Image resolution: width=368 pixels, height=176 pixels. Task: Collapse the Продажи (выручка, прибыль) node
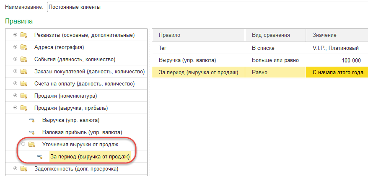click(16, 108)
